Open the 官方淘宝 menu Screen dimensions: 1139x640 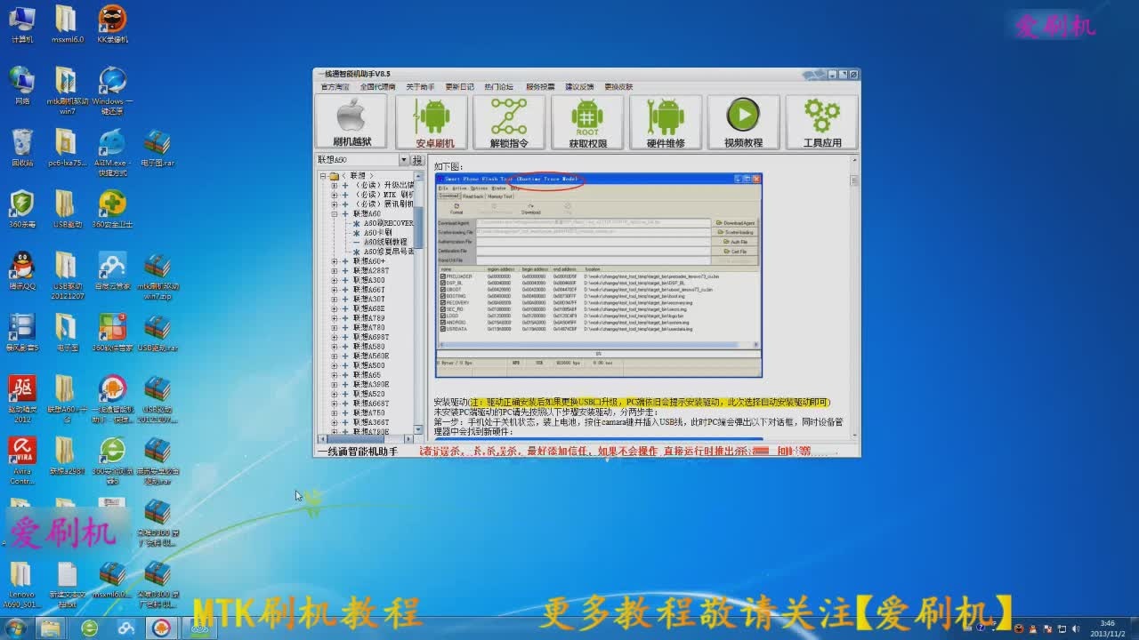pos(335,87)
